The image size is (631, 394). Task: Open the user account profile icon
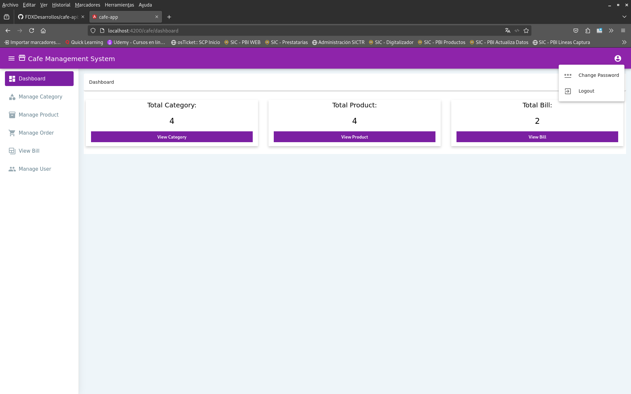click(x=618, y=58)
